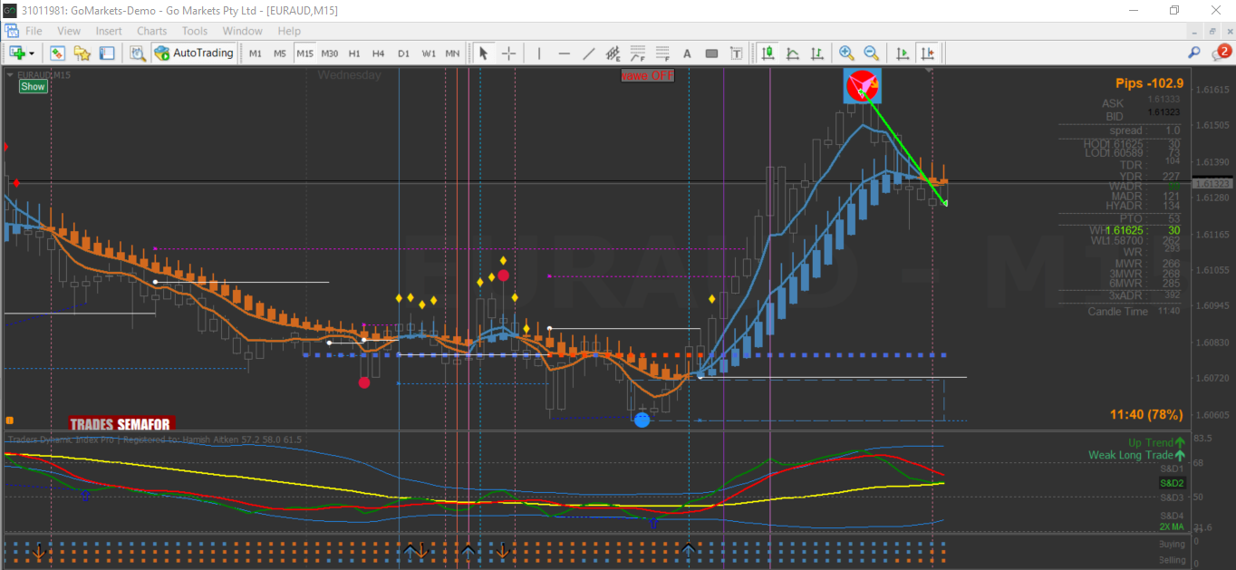Open the Navigator panel icon
Viewport: 1236px width, 570px height.
tap(82, 53)
